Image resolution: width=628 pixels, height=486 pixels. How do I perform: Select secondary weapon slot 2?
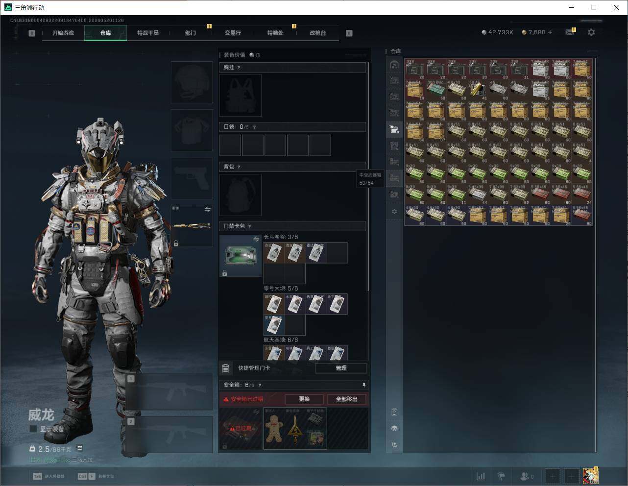point(169,435)
